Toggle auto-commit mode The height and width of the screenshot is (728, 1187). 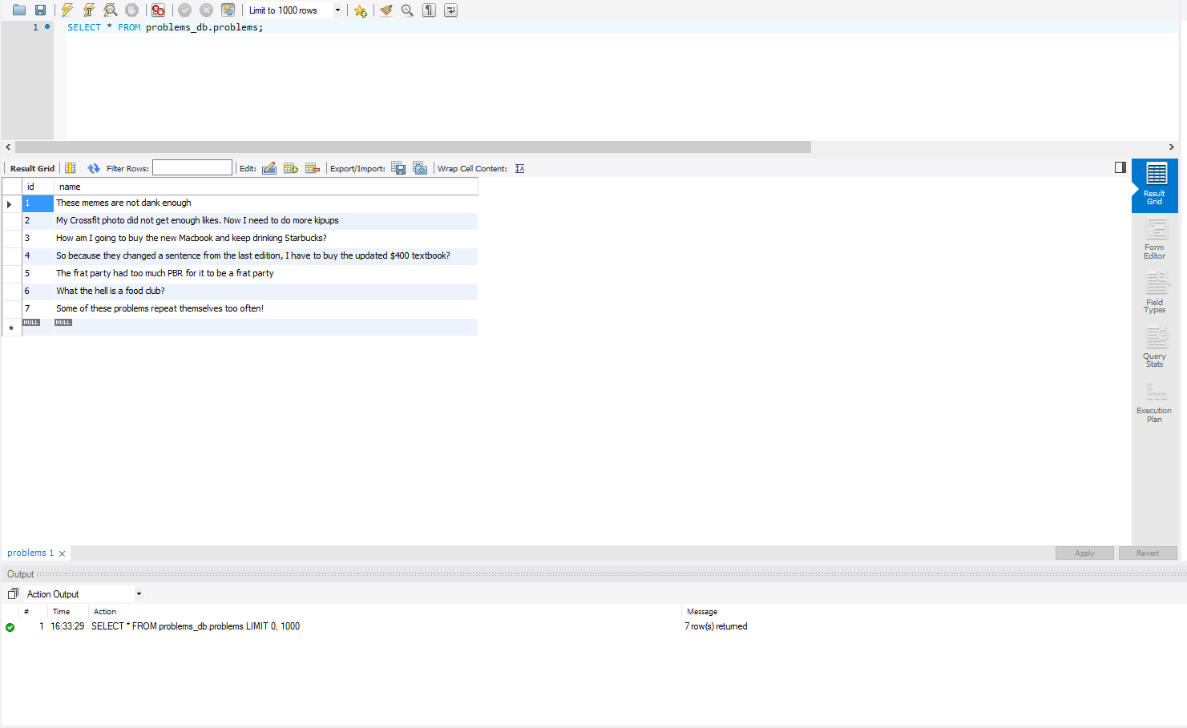coord(228,10)
